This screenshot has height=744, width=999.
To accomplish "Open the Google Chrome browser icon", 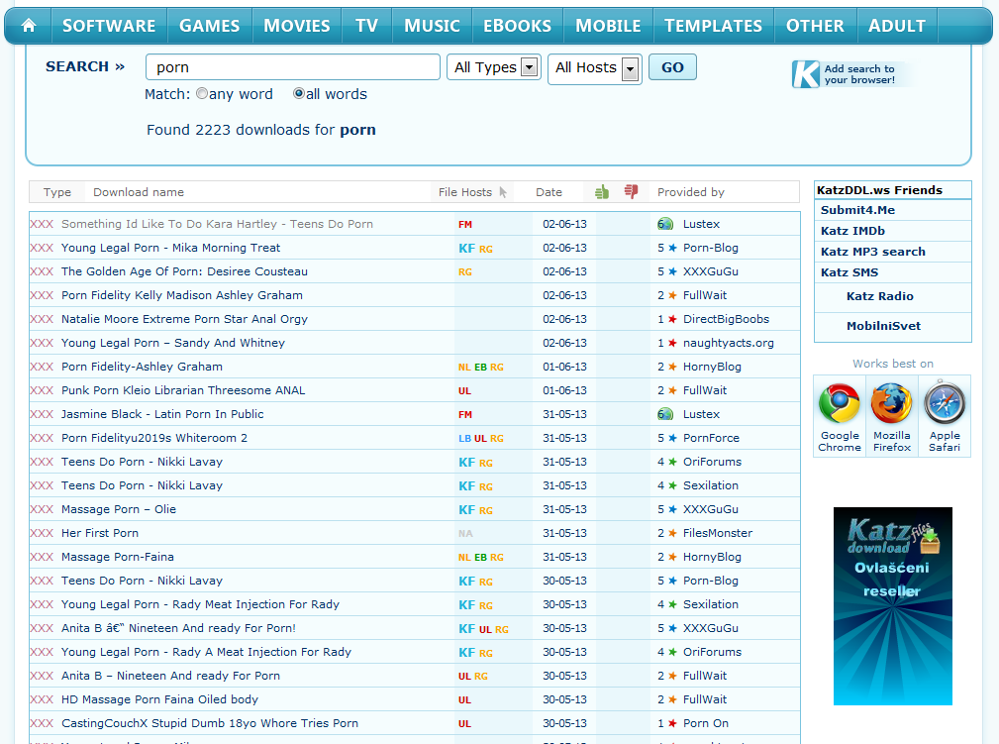I will point(839,403).
